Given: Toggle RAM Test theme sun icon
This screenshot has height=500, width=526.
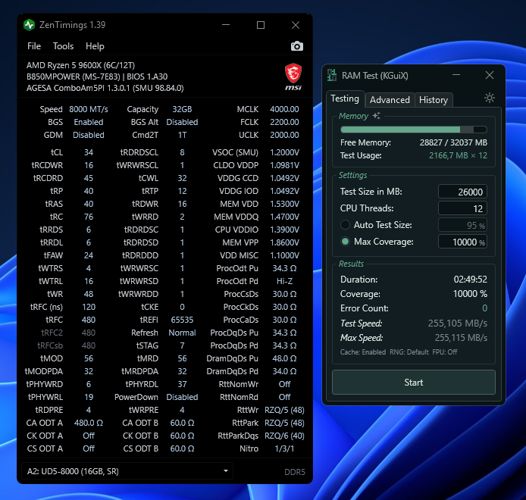Looking at the screenshot, I should pos(489,98).
